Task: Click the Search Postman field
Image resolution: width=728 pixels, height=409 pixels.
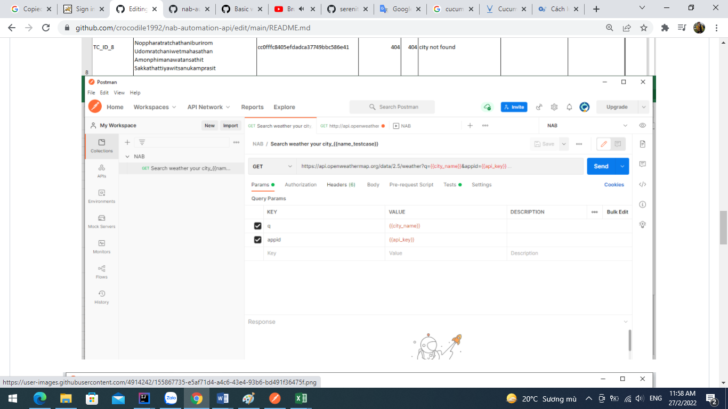Action: click(x=392, y=107)
